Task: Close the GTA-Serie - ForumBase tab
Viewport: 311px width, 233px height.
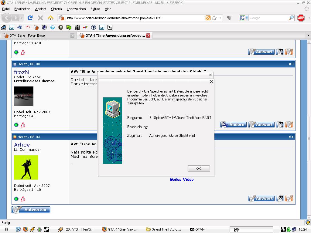Action: coord(72,36)
